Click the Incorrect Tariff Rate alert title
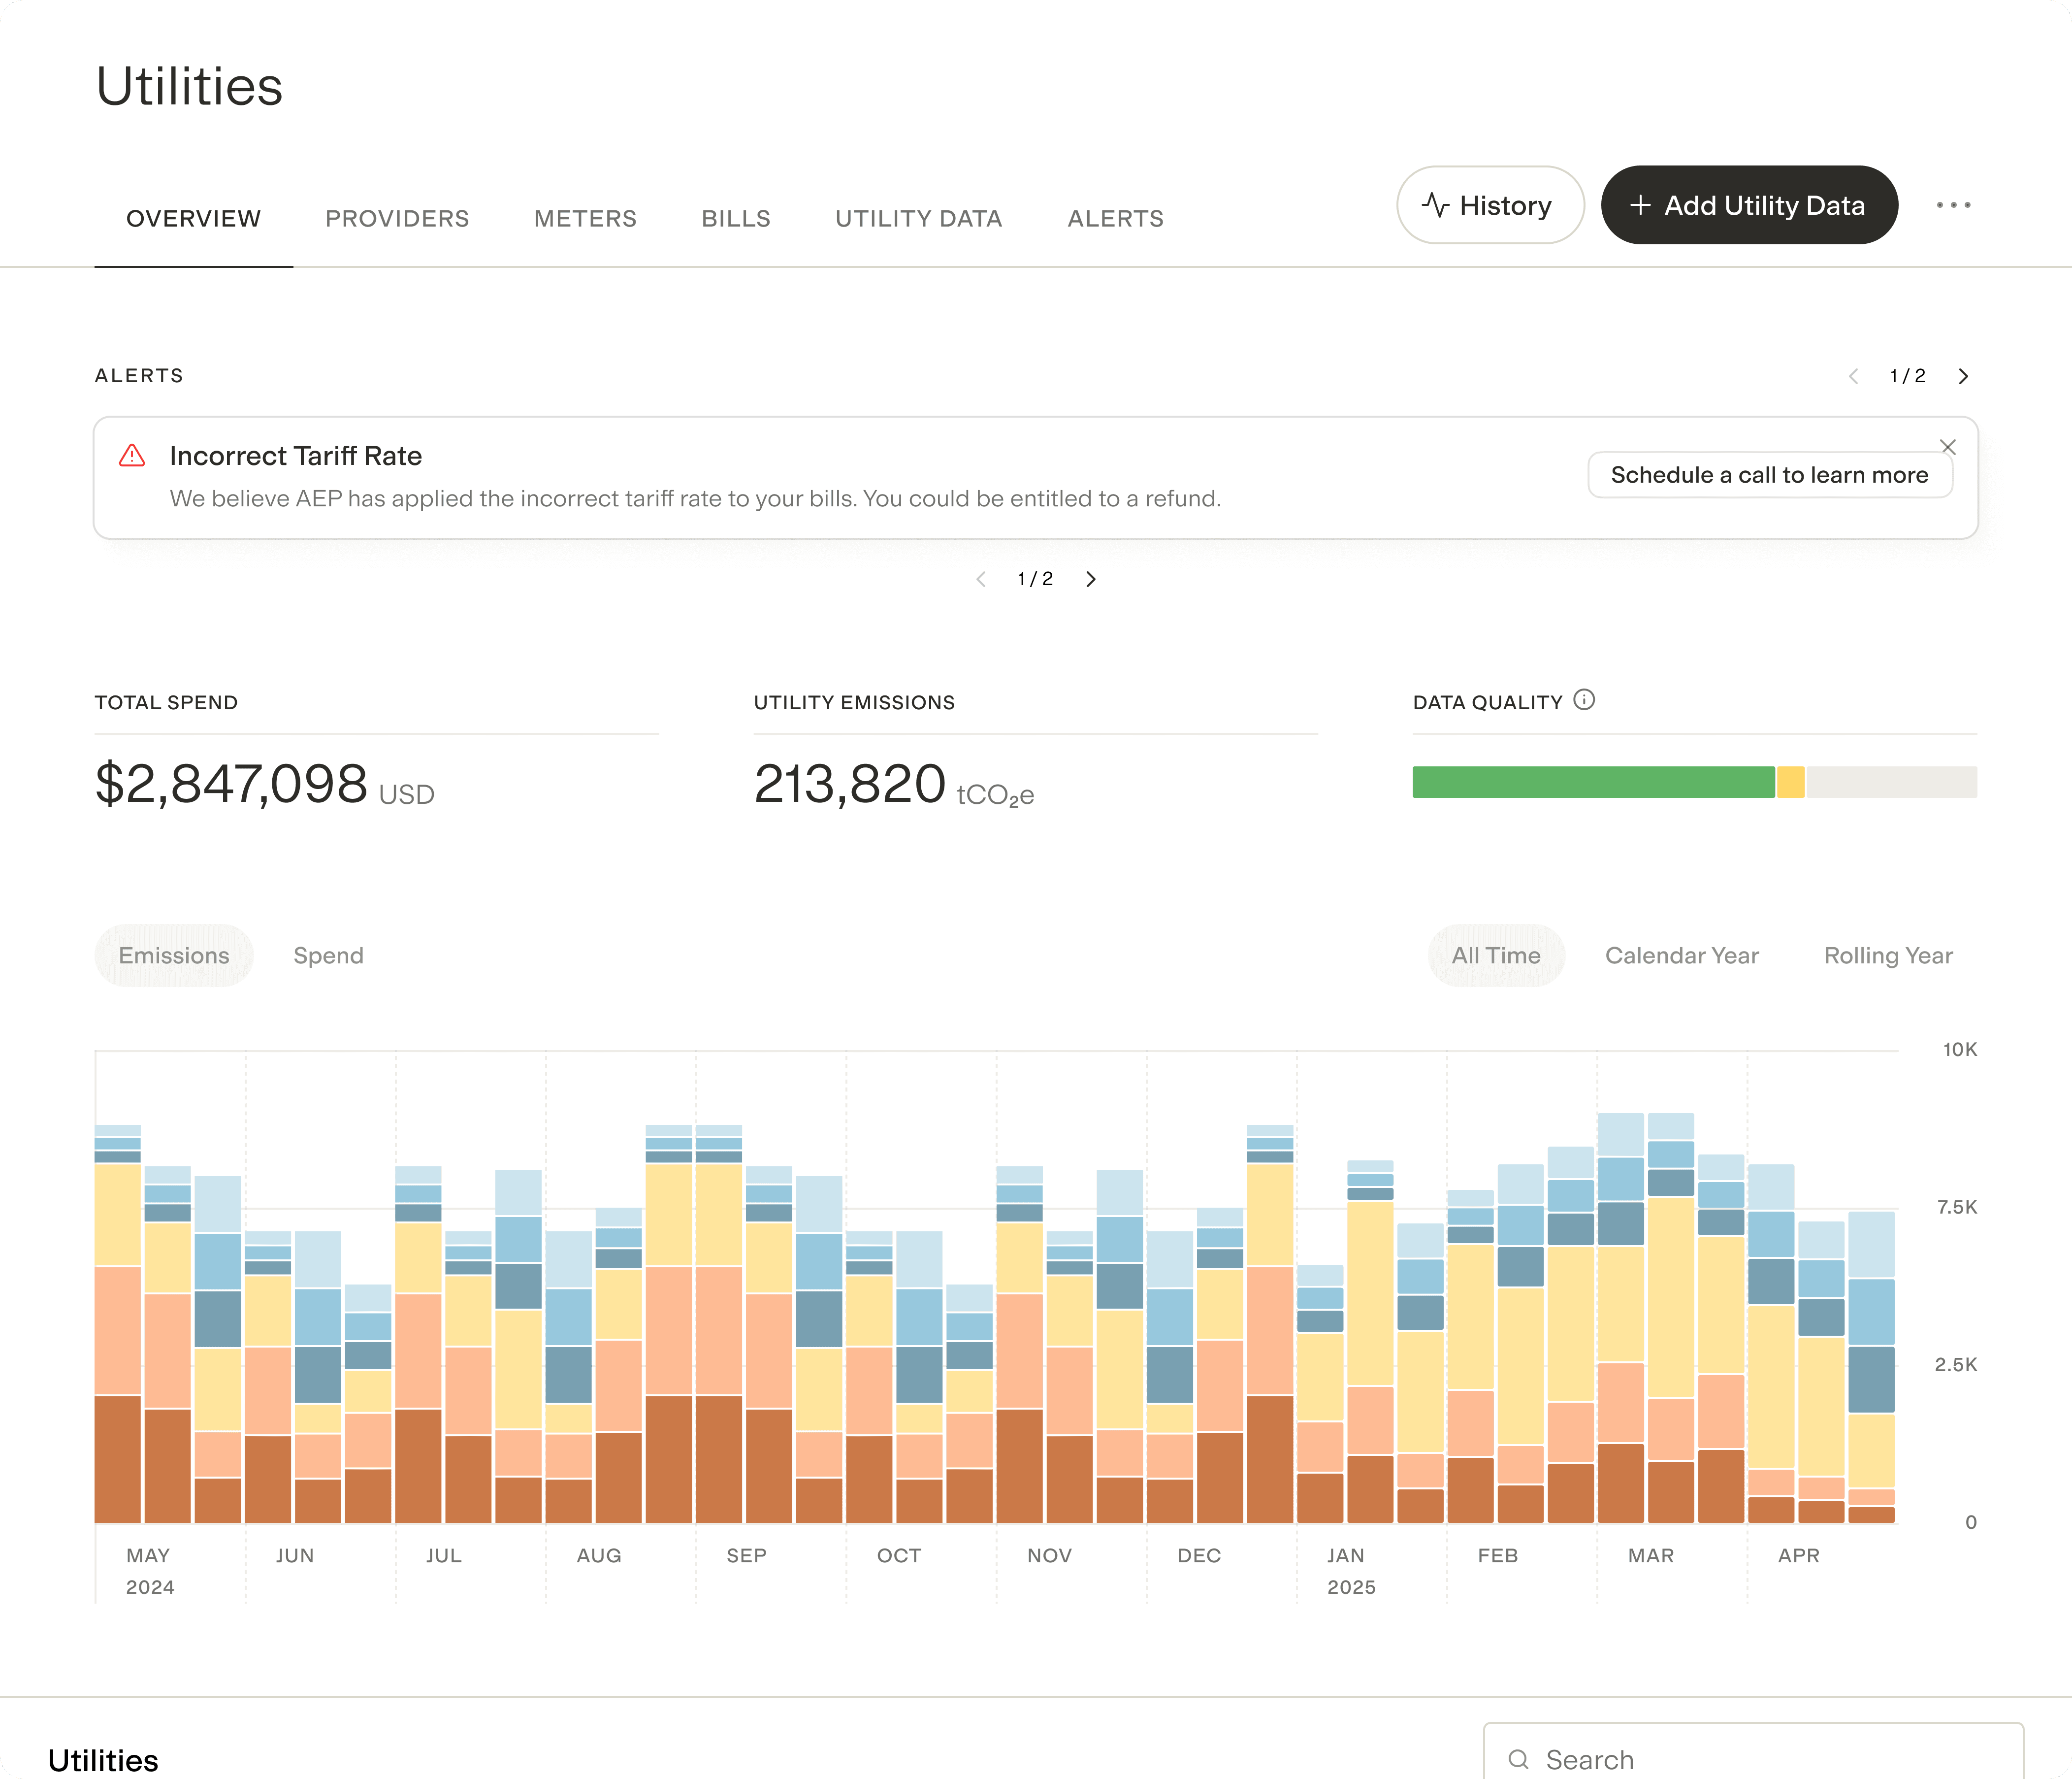Image resolution: width=2072 pixels, height=1779 pixels. 295,456
